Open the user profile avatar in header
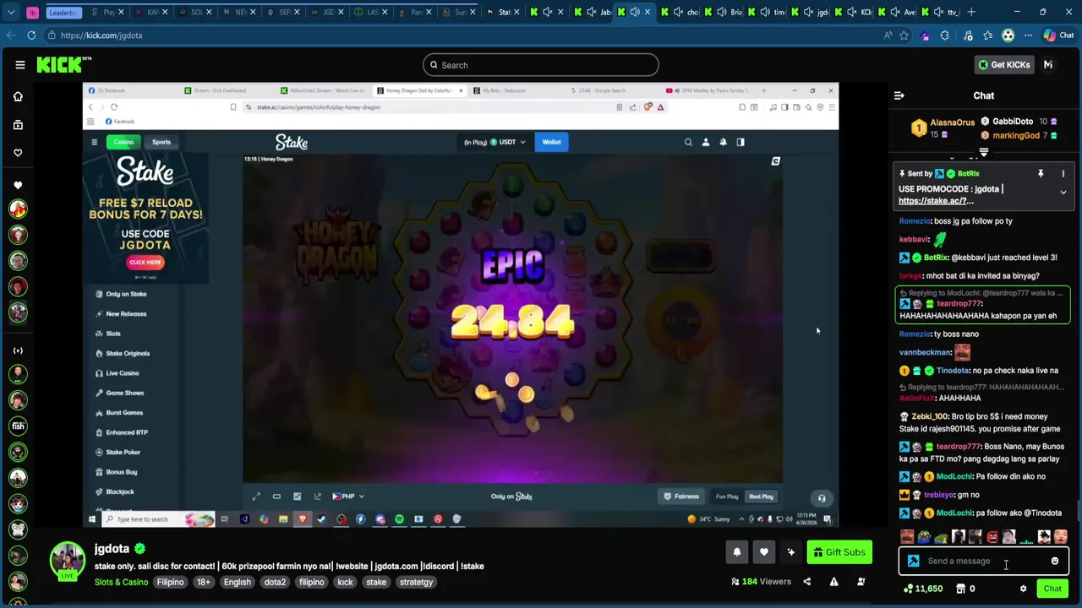Screen dimensions: 1082x608 click(1048, 65)
